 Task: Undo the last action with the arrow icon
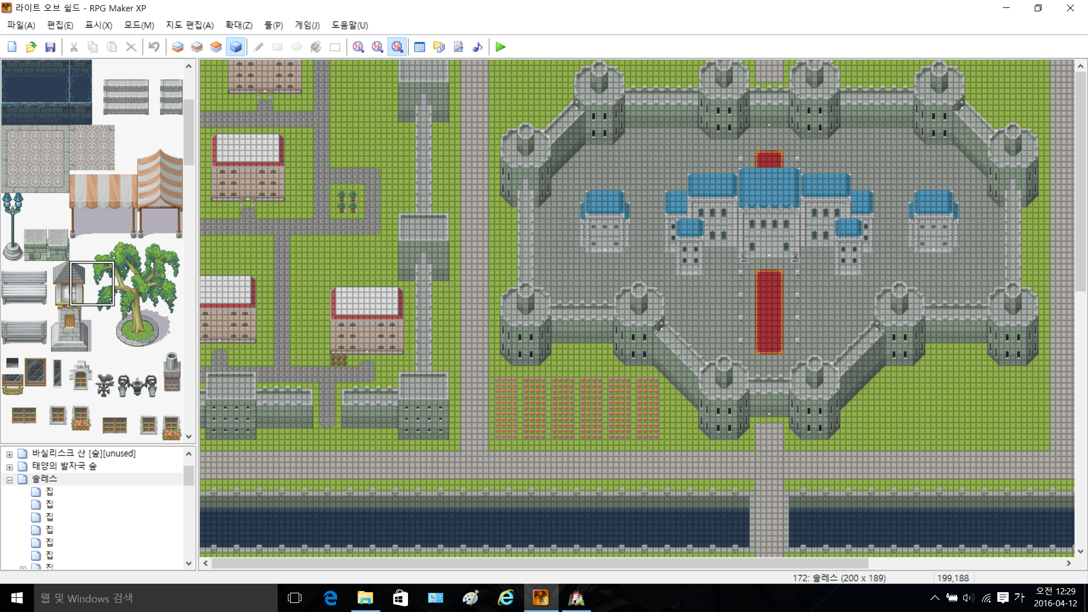point(154,47)
